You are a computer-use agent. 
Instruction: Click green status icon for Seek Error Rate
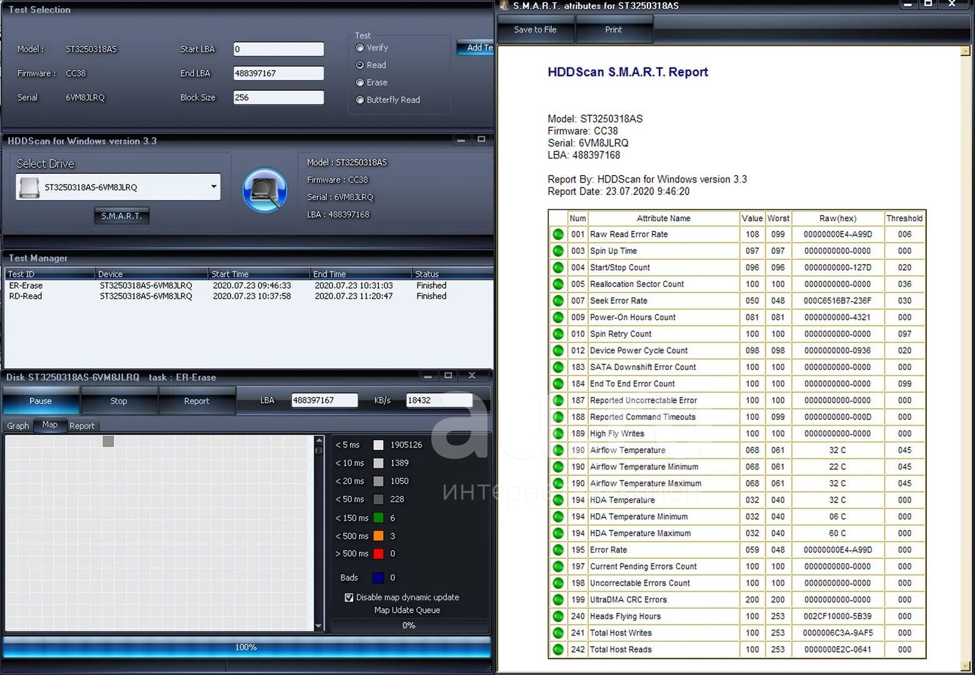[x=557, y=301]
